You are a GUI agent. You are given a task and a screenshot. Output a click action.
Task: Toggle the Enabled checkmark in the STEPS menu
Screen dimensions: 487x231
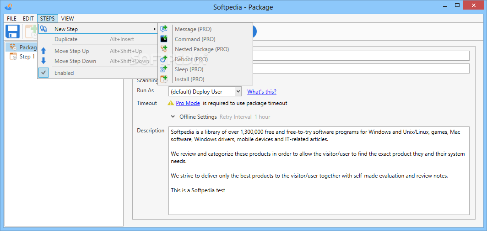(43, 73)
